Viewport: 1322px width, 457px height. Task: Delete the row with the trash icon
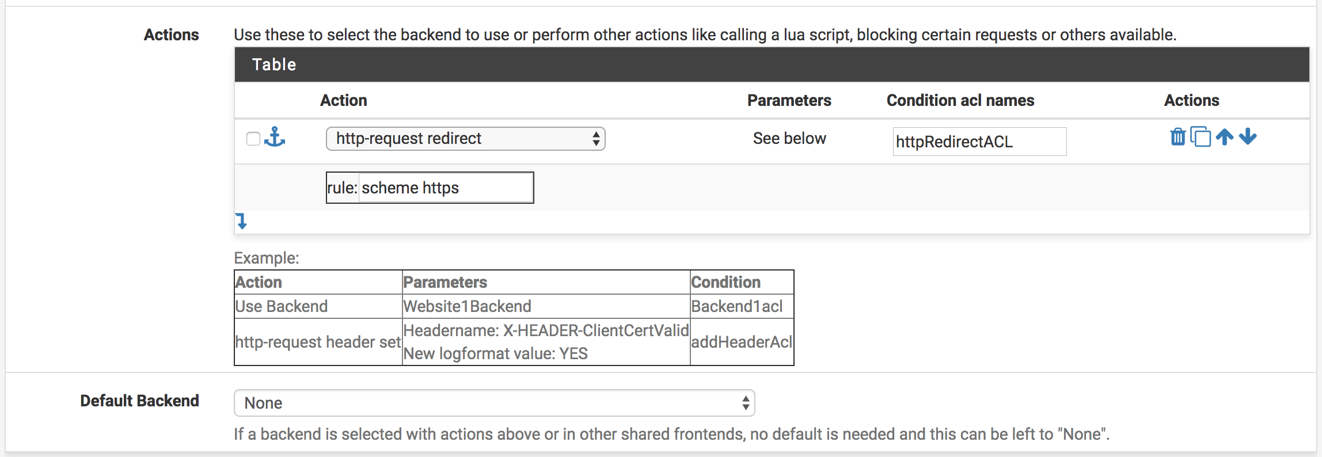(x=1178, y=137)
